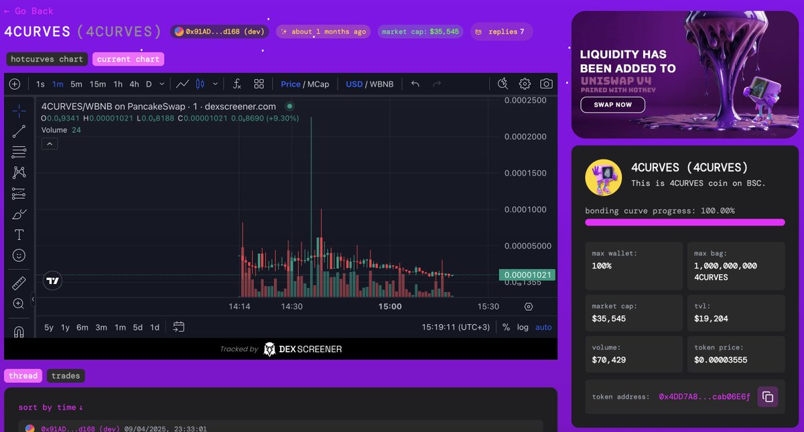
Task: Switch chart to MCap view
Action: tap(318, 84)
